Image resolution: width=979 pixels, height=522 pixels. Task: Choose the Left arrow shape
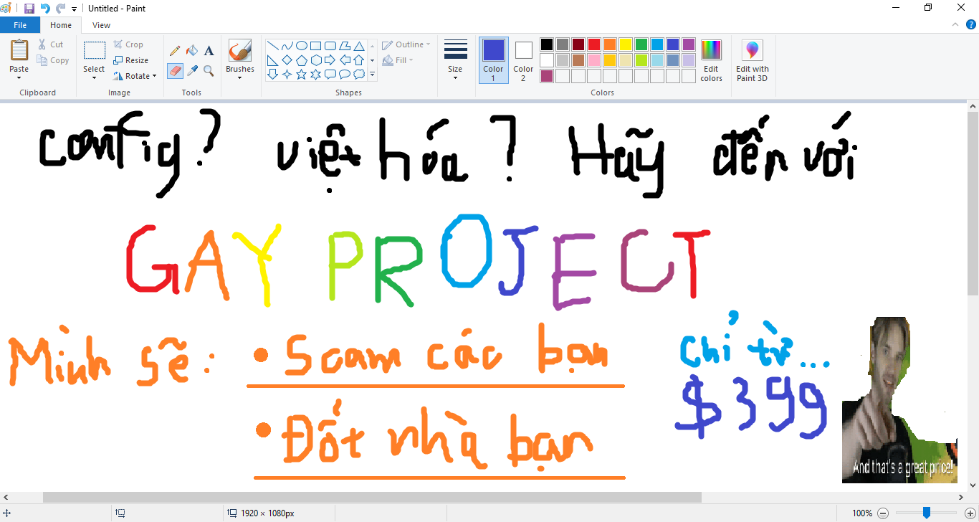[x=345, y=60]
